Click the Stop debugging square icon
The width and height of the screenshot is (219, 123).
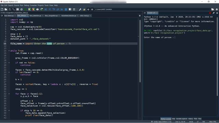(66, 9)
